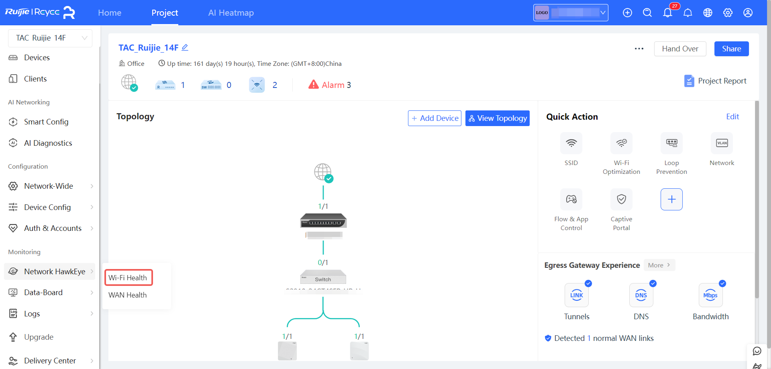Open Loop Prevention quick action
This screenshot has height=369, width=771.
click(x=671, y=143)
